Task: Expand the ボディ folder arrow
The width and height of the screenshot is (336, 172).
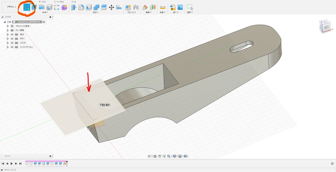Action: click(8, 38)
